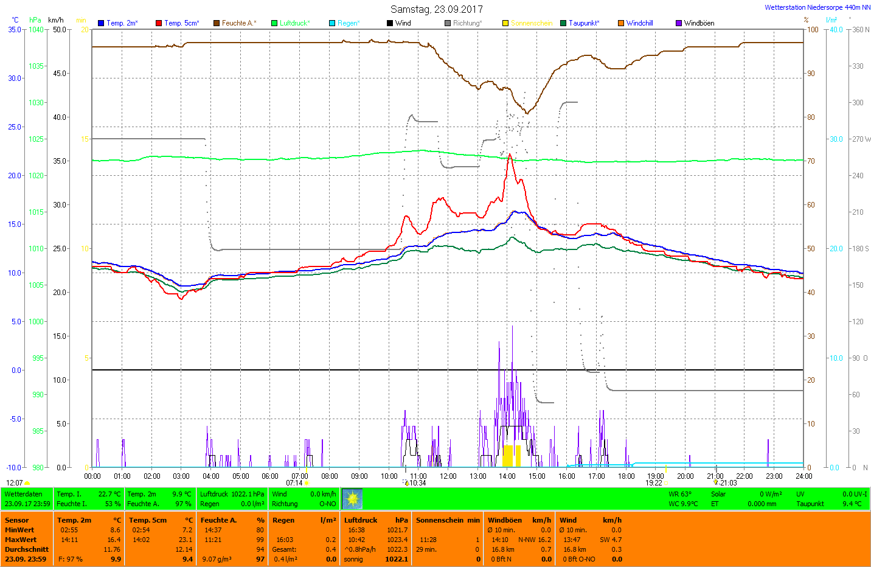Select the Wind legend label
Image resolution: width=871 pixels, height=567 pixels.
click(x=403, y=23)
